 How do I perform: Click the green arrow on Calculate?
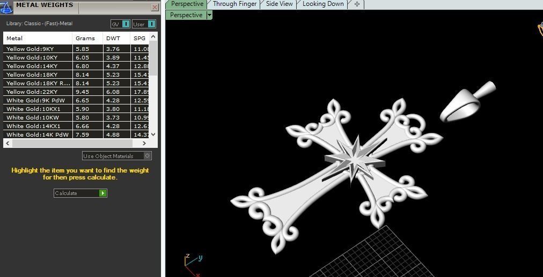[x=103, y=193]
